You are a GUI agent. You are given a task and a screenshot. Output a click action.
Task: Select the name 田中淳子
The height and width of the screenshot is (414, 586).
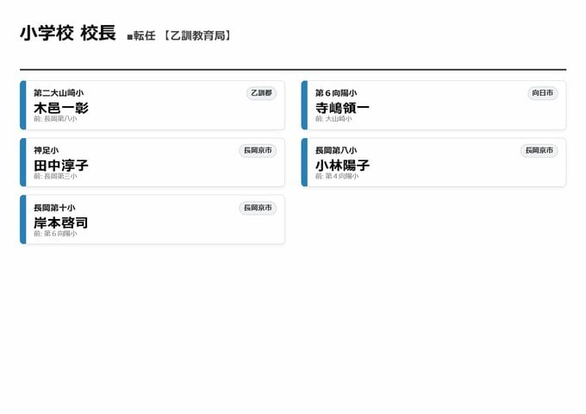(61, 165)
